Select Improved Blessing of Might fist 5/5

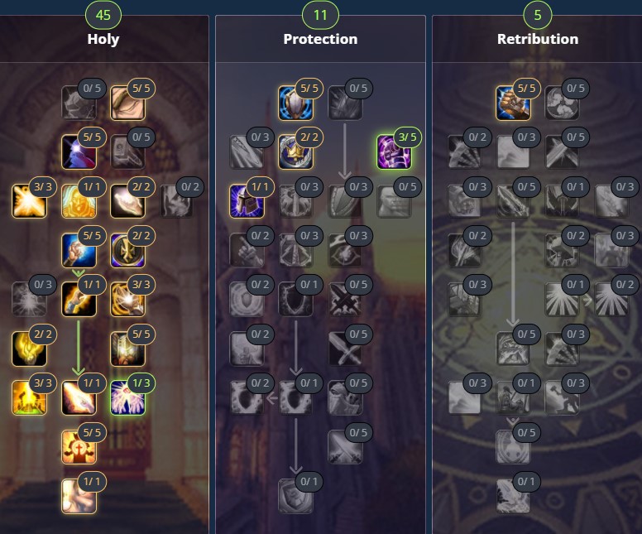(513, 103)
